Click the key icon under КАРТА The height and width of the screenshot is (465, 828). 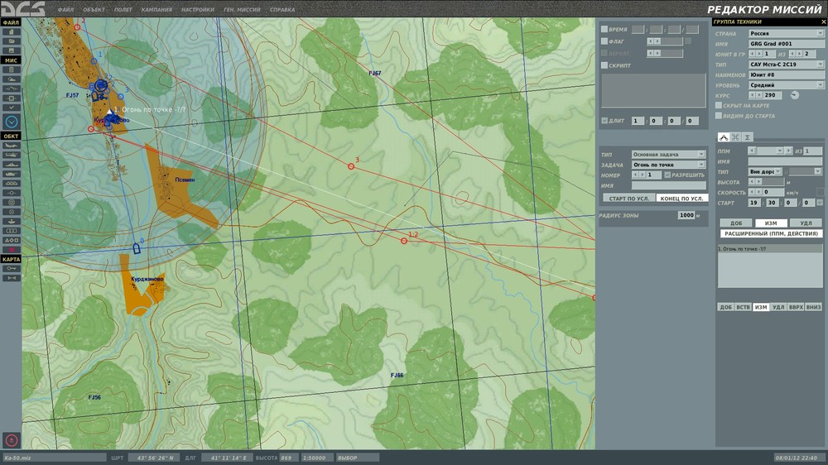tap(11, 269)
